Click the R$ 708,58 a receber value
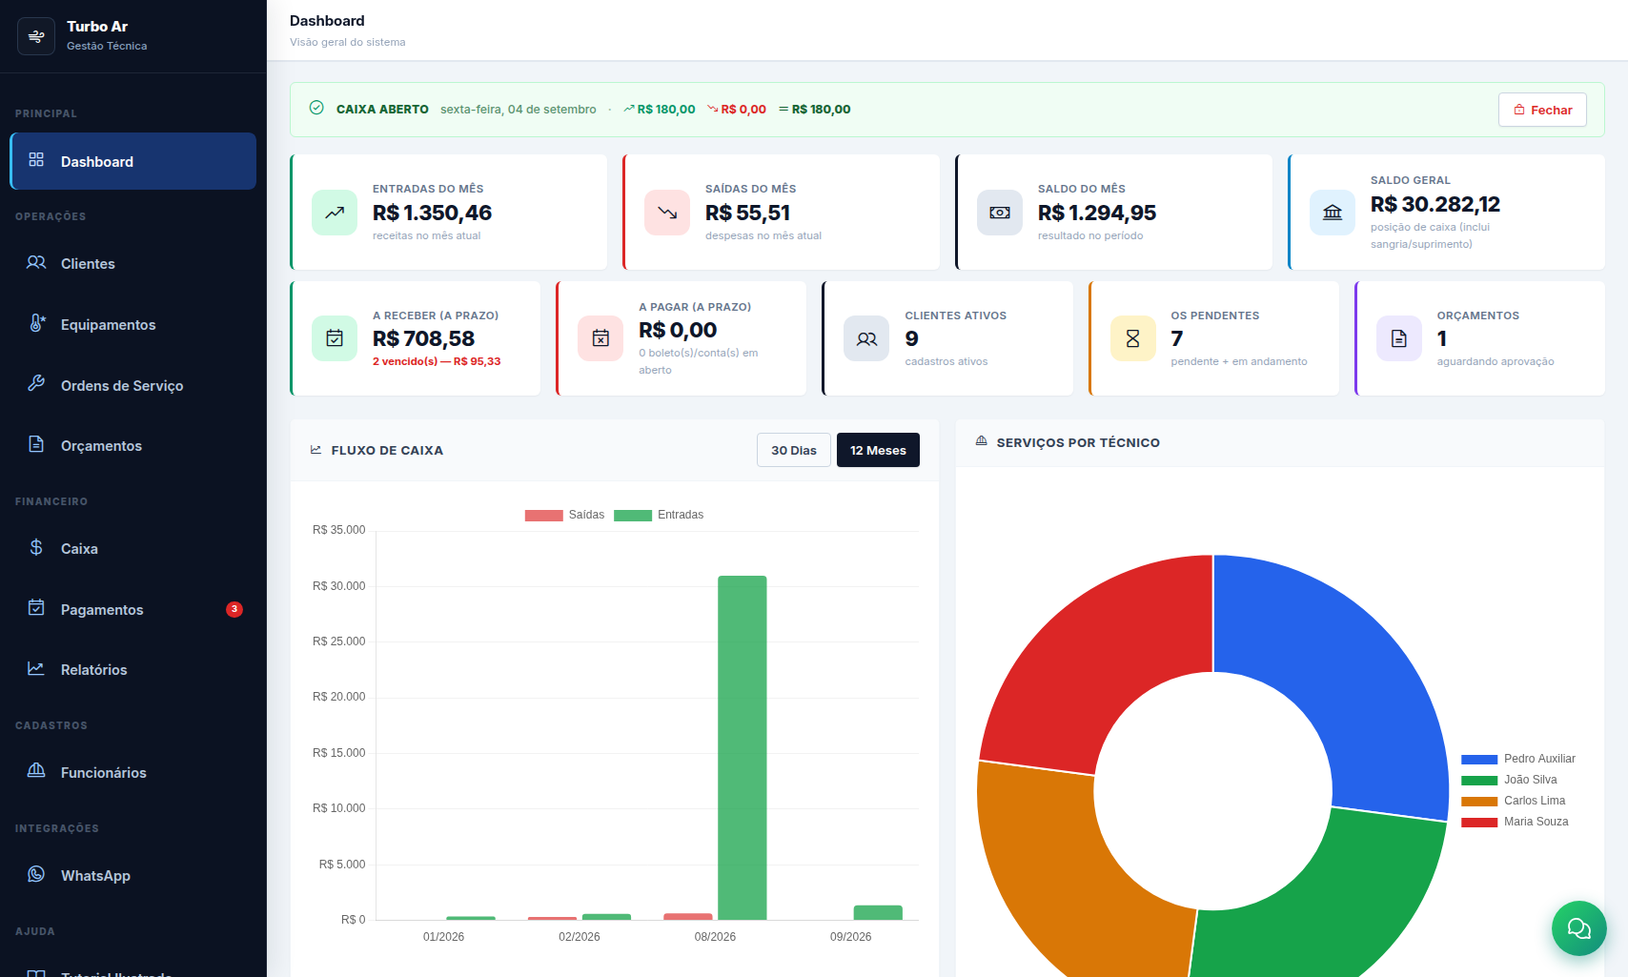 (423, 338)
